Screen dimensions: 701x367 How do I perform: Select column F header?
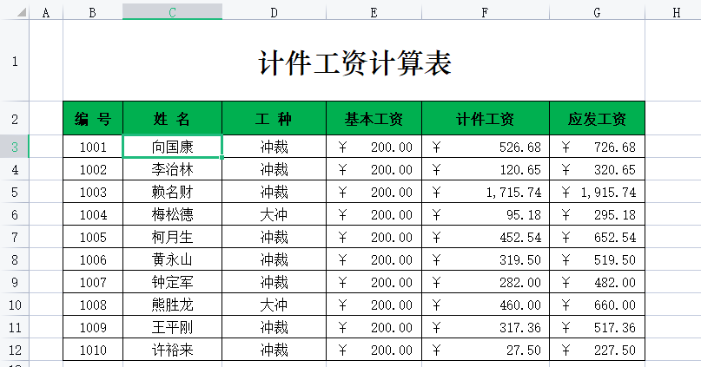click(485, 11)
